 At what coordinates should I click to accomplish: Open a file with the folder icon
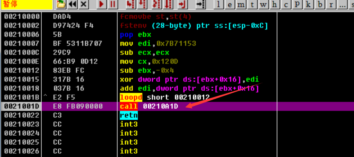(x=61, y=4)
